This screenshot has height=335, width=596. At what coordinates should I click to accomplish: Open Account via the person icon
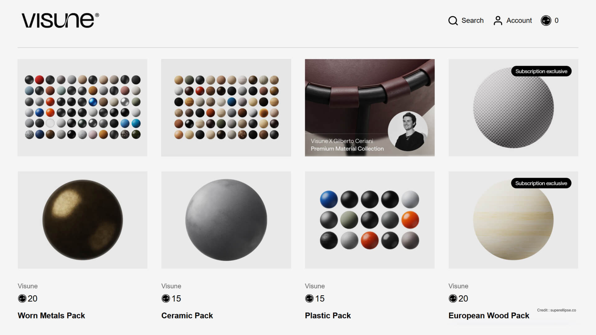click(498, 20)
